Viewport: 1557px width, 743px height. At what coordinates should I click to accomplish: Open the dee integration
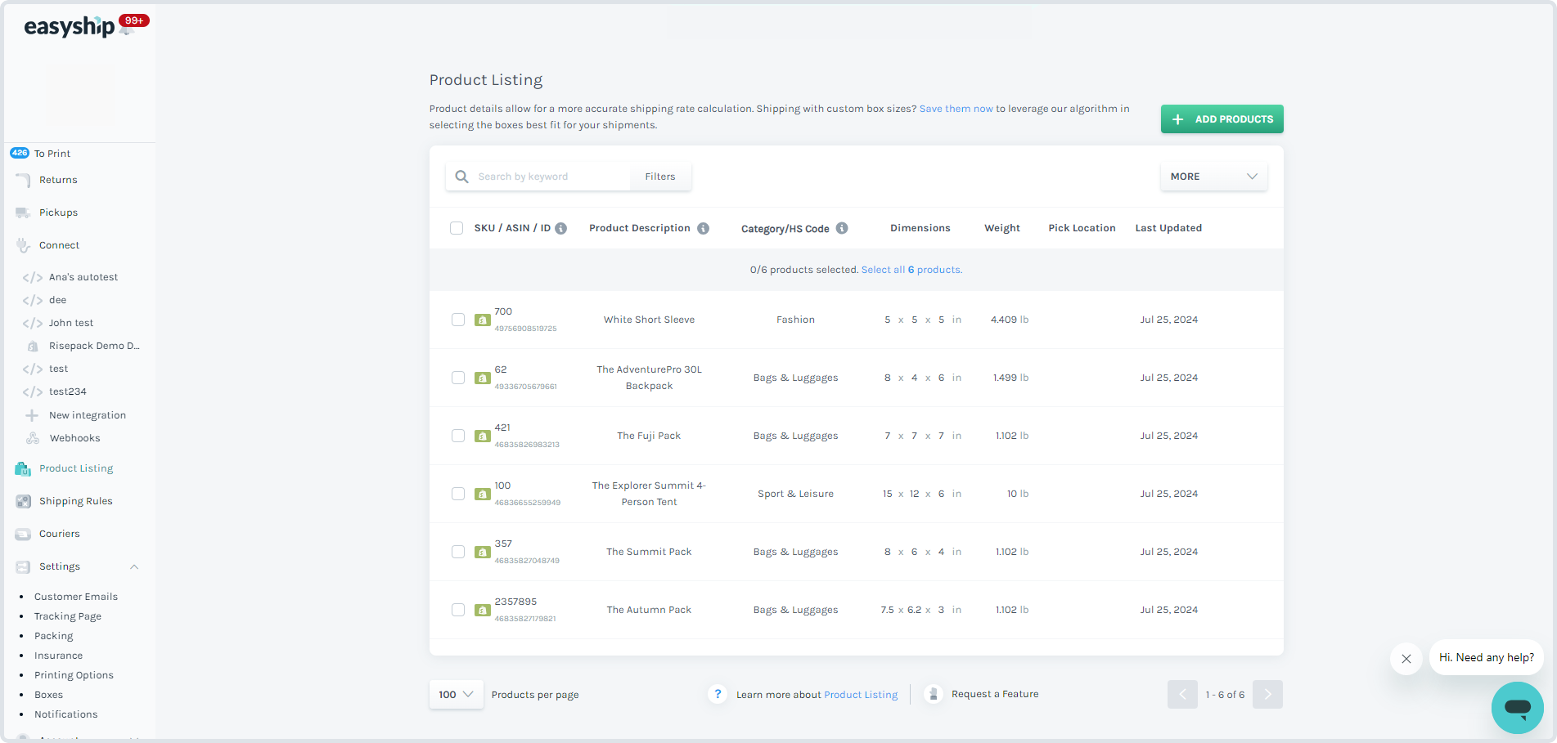point(57,300)
